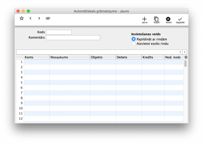203x144 pixels.
Task: Select Aizvietot esošo rindu radio option
Action: 134,44
